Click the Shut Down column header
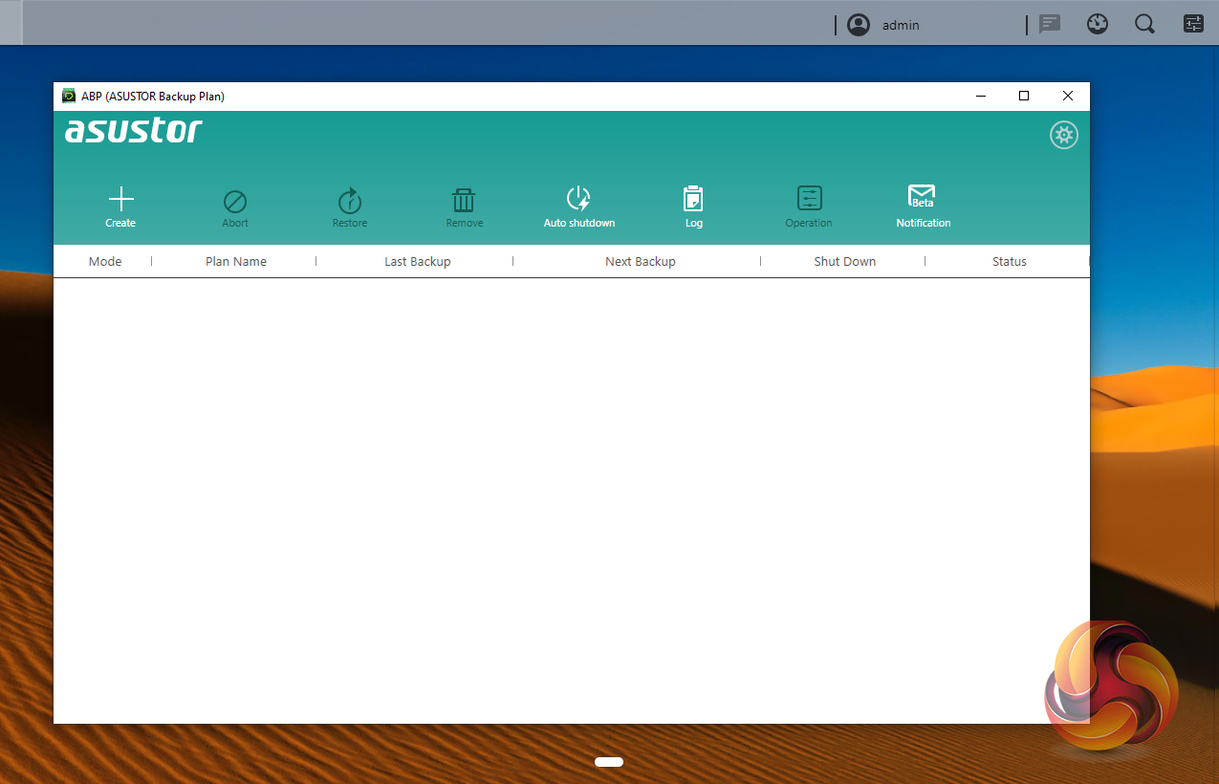The width and height of the screenshot is (1219, 784). [x=845, y=261]
